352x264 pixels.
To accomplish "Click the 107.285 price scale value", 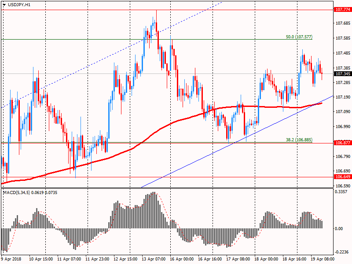I will tap(343, 83).
